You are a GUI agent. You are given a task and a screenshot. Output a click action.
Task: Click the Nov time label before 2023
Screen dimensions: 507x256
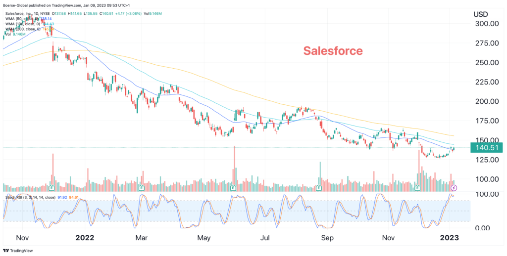tap(388, 238)
